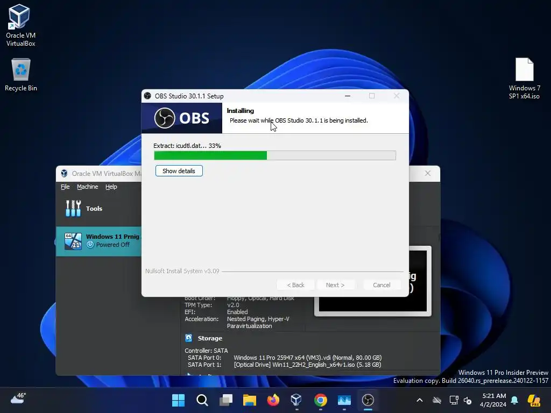551x413 pixels.
Task: Open the Oracle VM VirtualBox desktop shortcut
Action: point(20,25)
